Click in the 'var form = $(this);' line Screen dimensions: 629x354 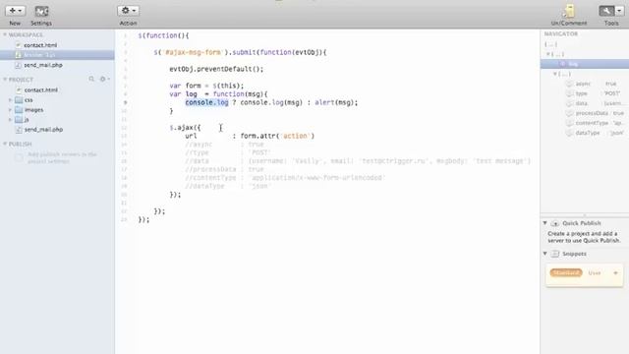click(x=206, y=86)
